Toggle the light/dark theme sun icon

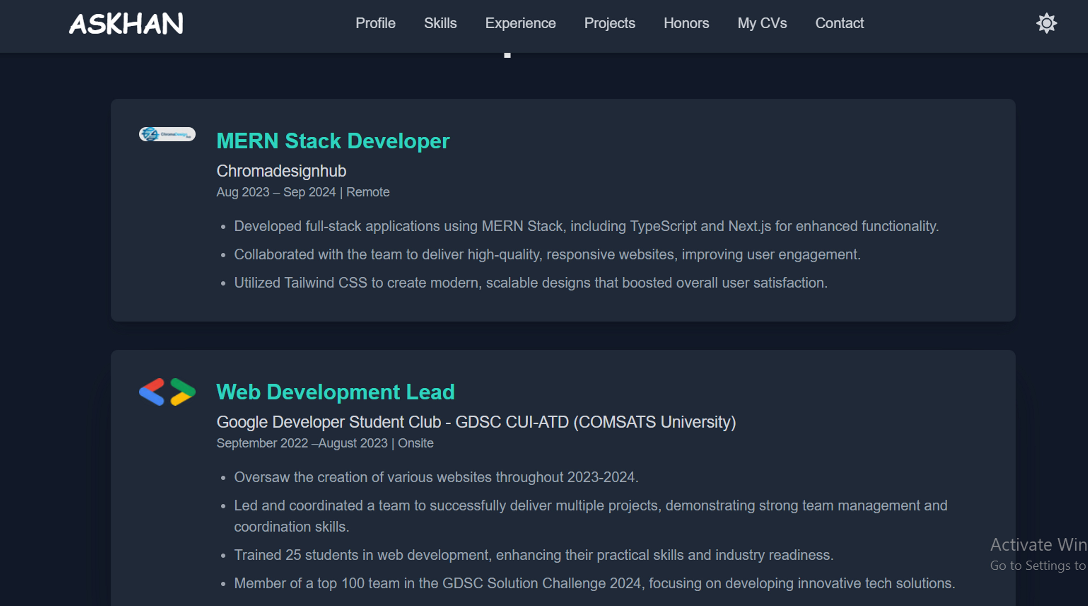pos(1046,23)
